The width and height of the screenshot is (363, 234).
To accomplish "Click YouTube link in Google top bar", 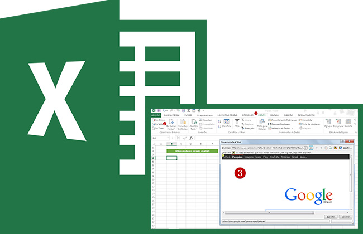I will tap(274, 157).
